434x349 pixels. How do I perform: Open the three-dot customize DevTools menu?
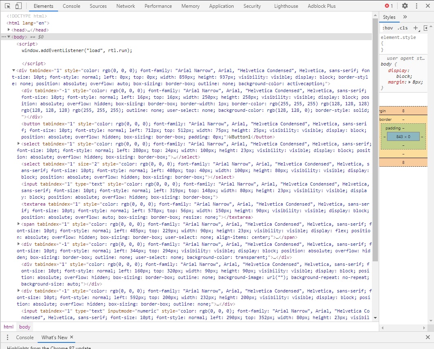click(416, 6)
